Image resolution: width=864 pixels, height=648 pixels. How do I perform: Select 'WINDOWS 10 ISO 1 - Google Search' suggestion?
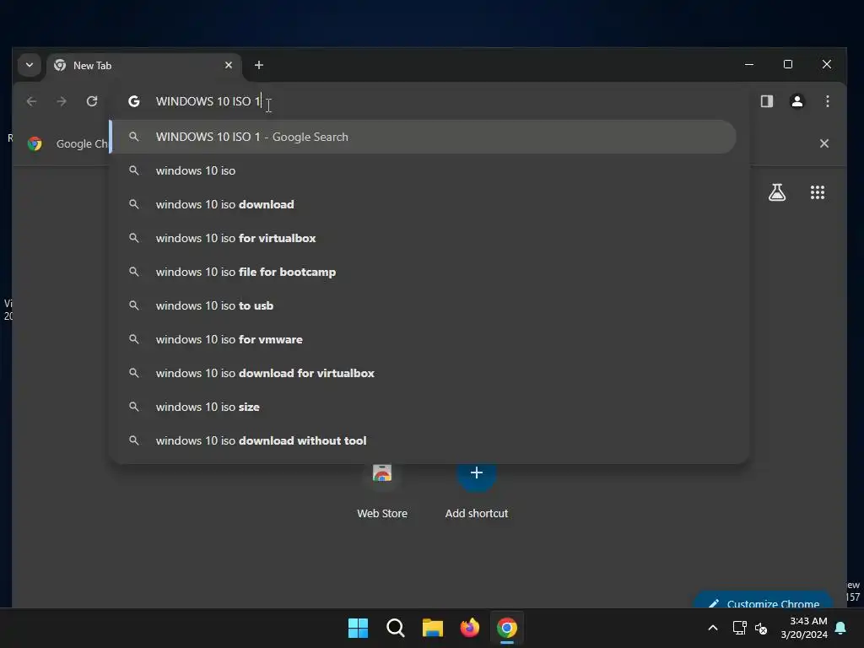pos(423,137)
